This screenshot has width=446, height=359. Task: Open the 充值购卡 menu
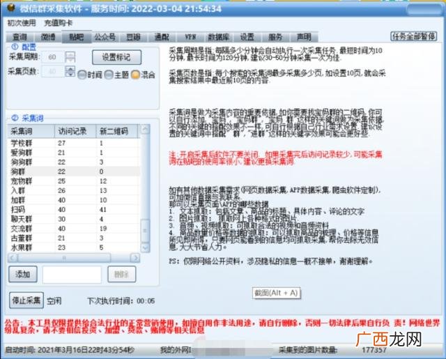point(59,23)
